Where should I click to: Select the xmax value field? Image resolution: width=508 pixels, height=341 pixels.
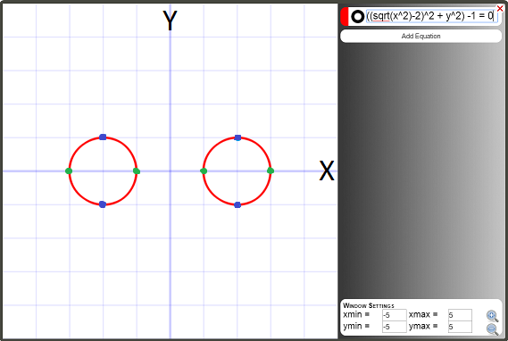pos(460,315)
